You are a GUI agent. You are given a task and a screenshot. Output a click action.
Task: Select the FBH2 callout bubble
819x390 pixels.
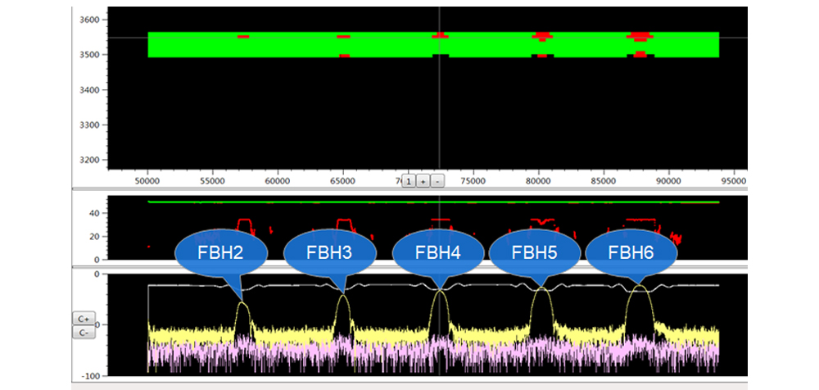219,252
